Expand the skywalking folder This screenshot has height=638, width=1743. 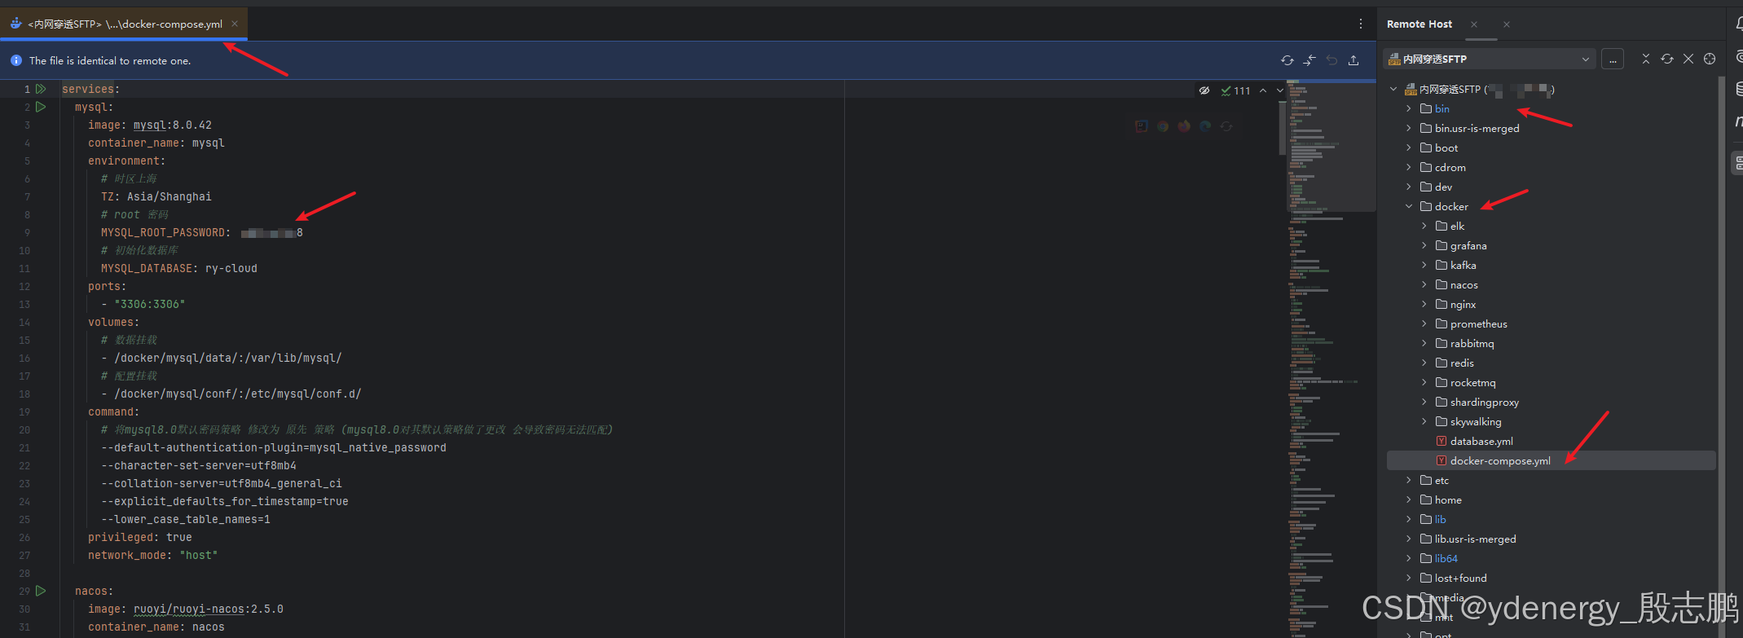point(1424,421)
